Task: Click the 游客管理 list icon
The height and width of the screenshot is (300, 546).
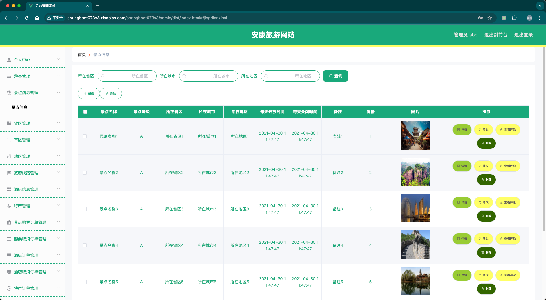Action: point(9,76)
